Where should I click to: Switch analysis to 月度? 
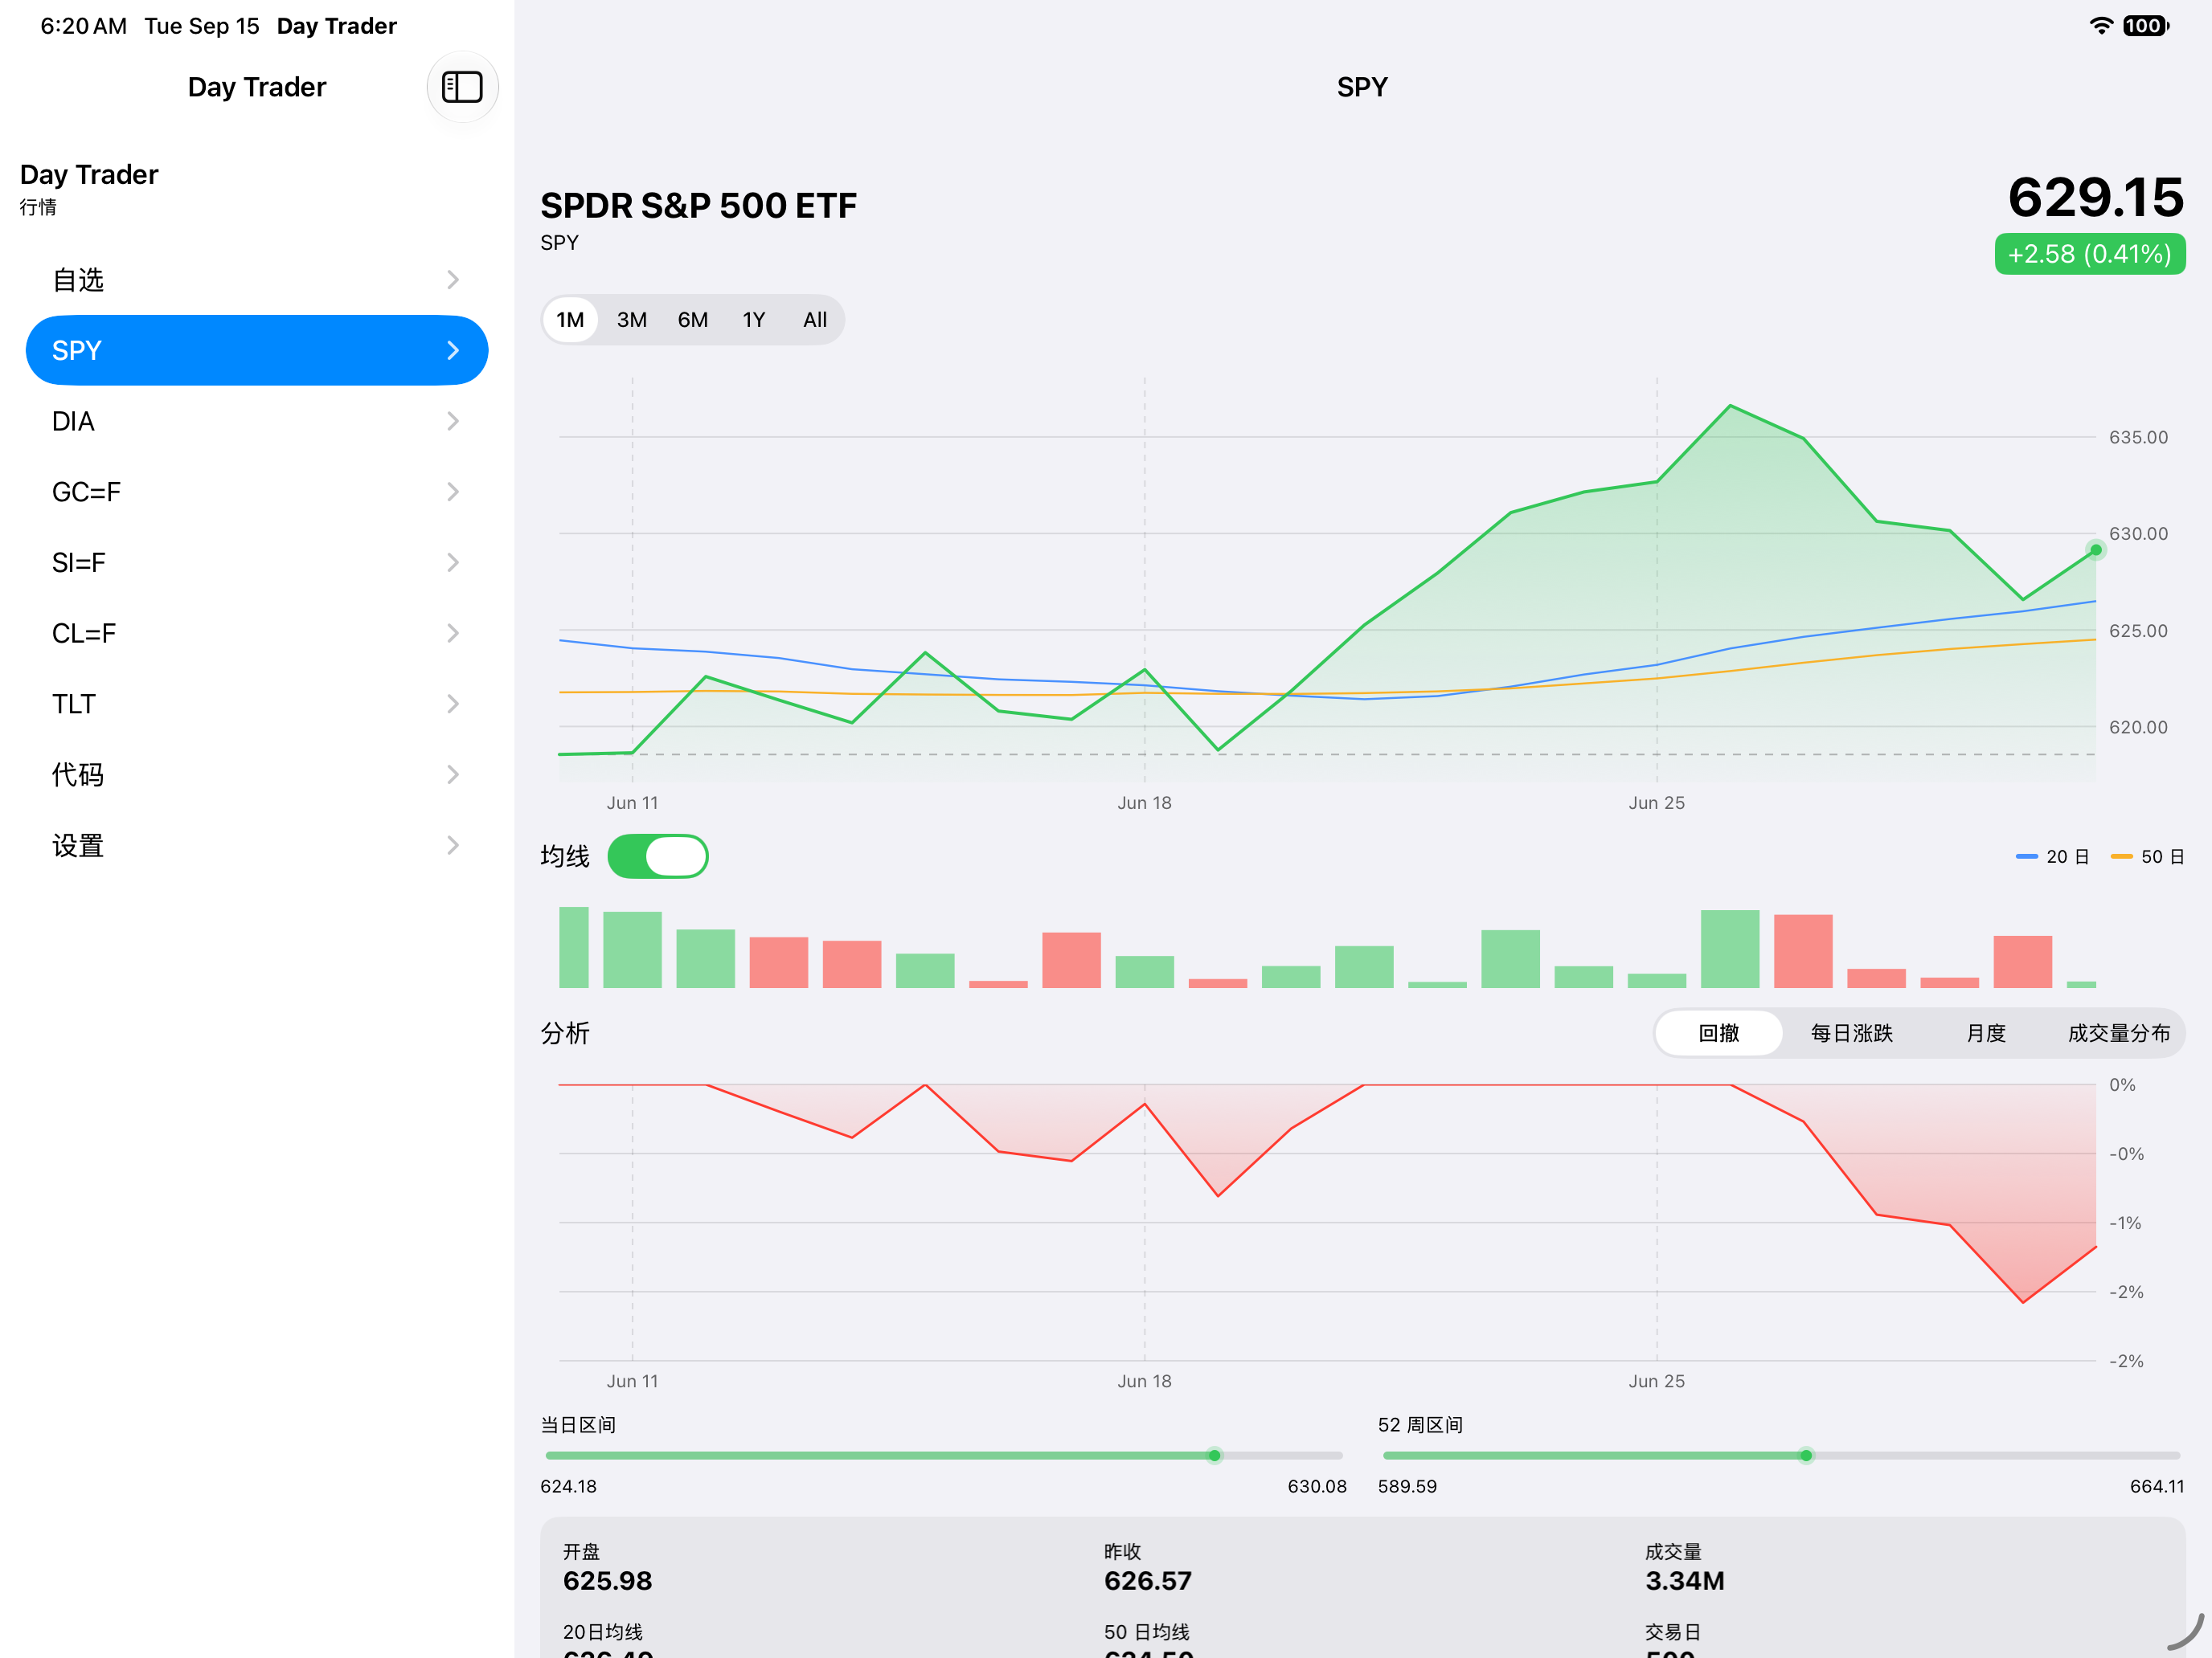tap(1986, 1033)
